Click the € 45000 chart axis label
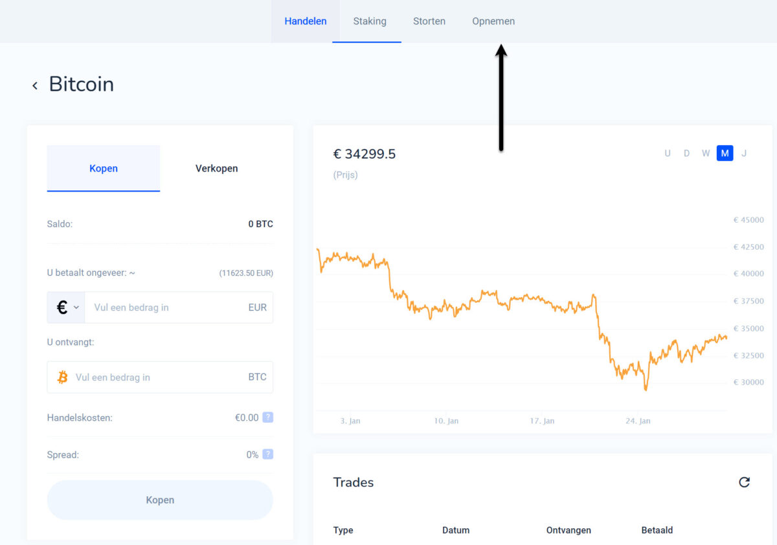 (749, 220)
